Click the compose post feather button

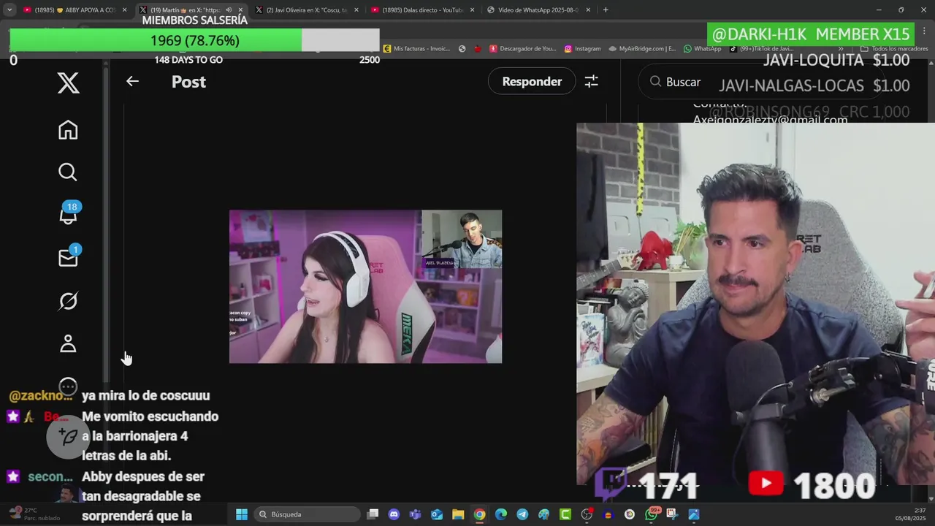tap(68, 437)
